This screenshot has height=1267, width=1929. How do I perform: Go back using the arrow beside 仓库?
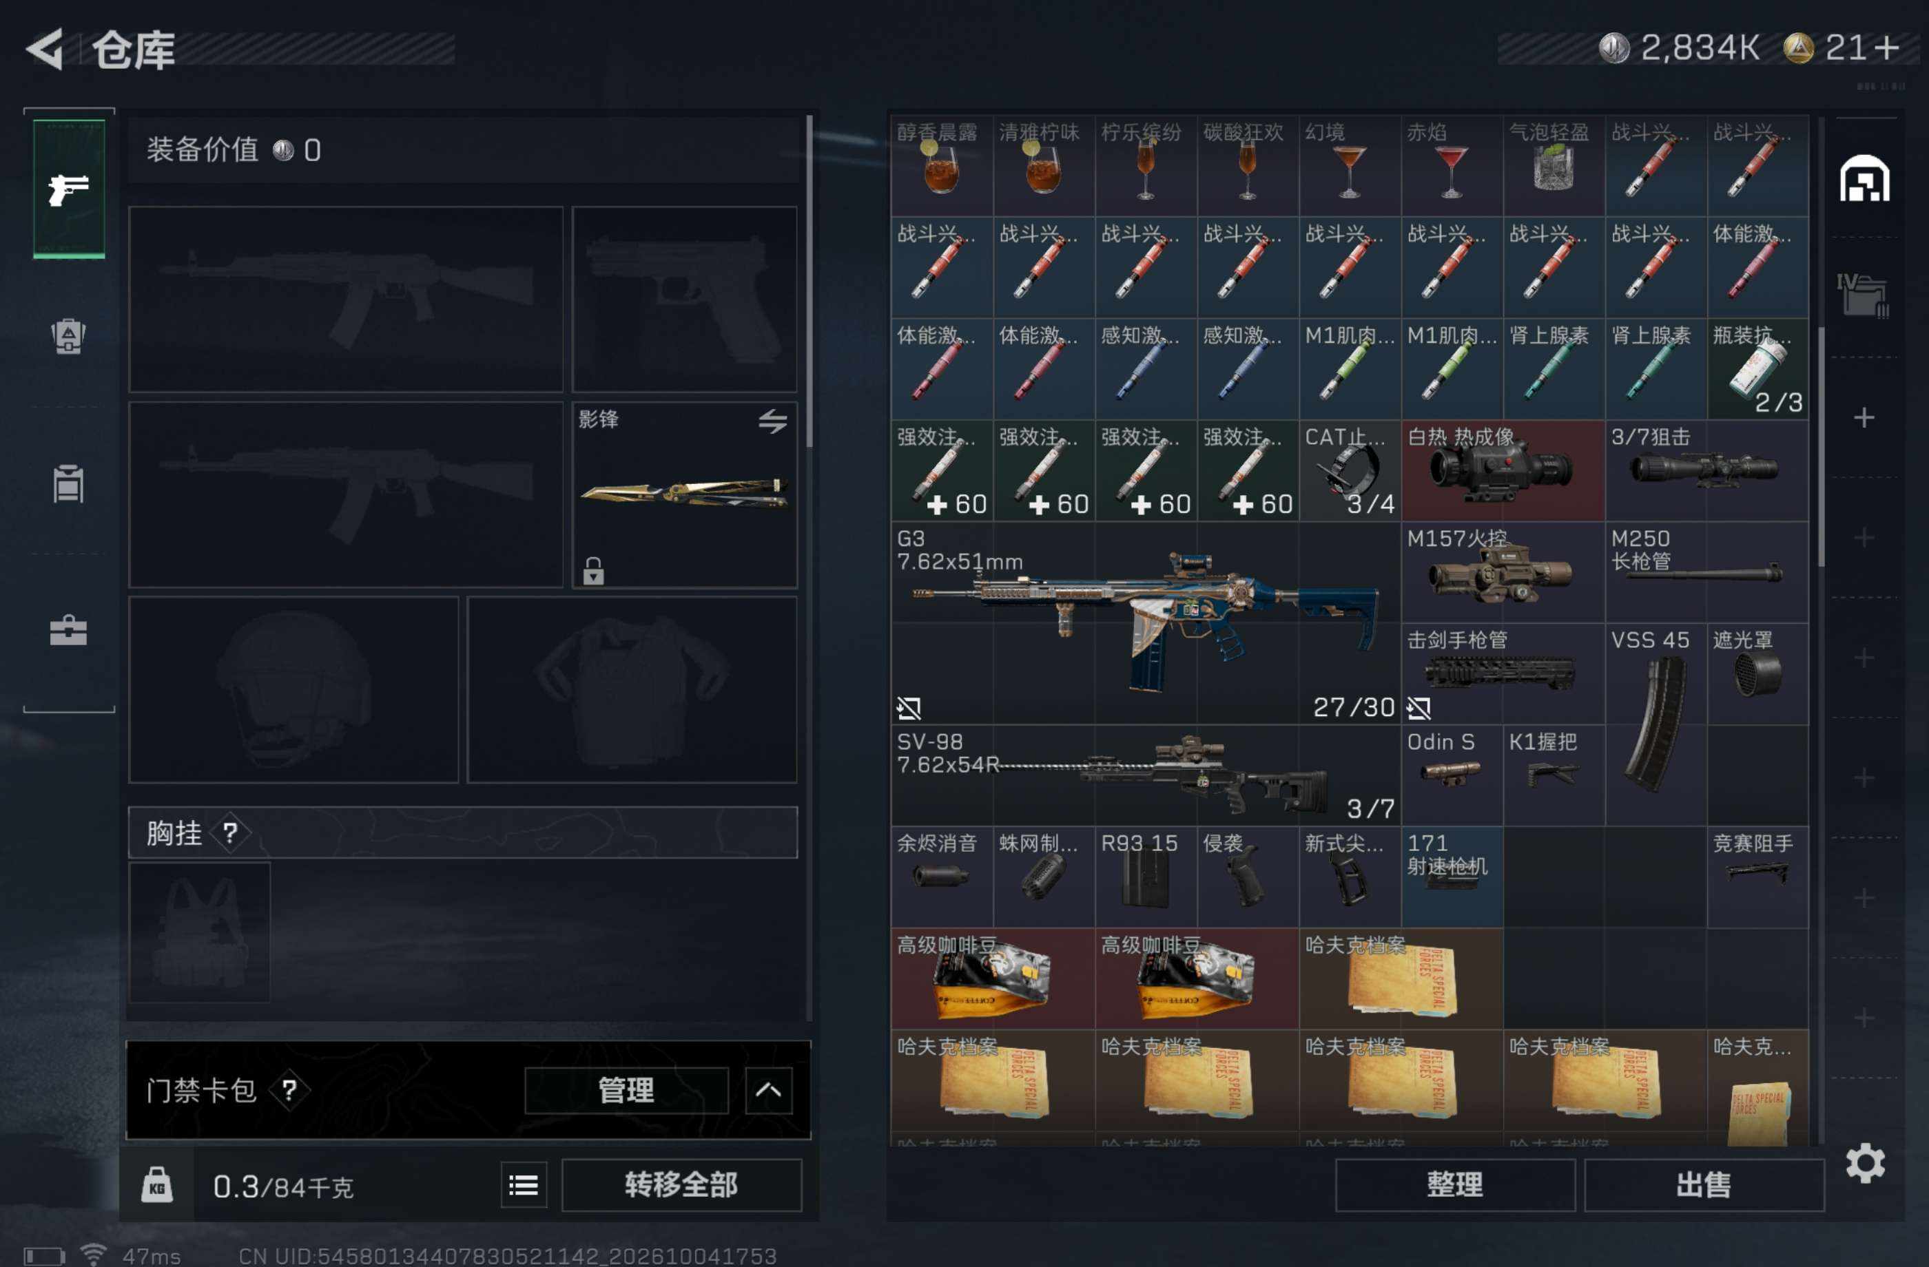45,49
